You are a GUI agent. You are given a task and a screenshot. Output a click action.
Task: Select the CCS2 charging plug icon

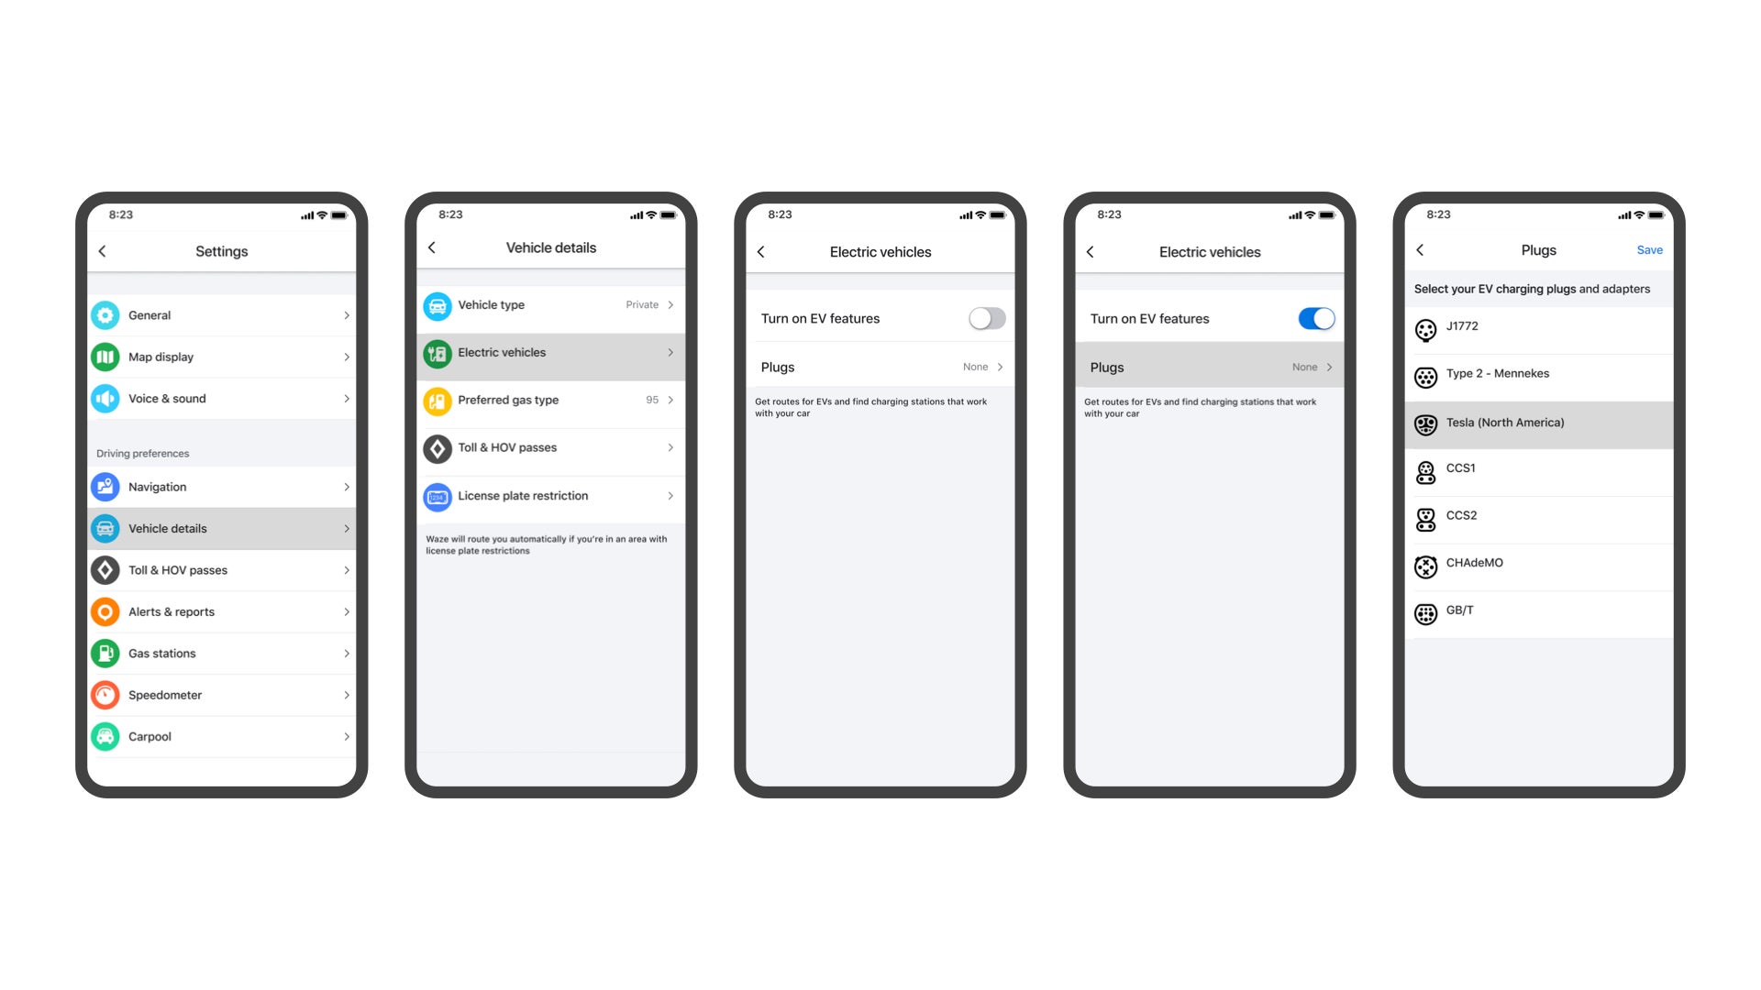pos(1424,516)
